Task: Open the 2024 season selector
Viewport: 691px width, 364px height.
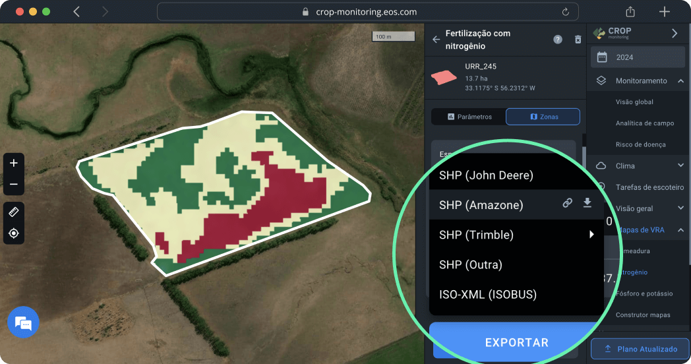Action: click(638, 57)
